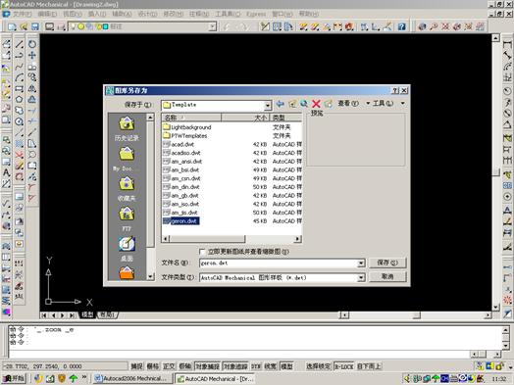Expand the 文件类型 file type dropdown arrow

(361, 278)
